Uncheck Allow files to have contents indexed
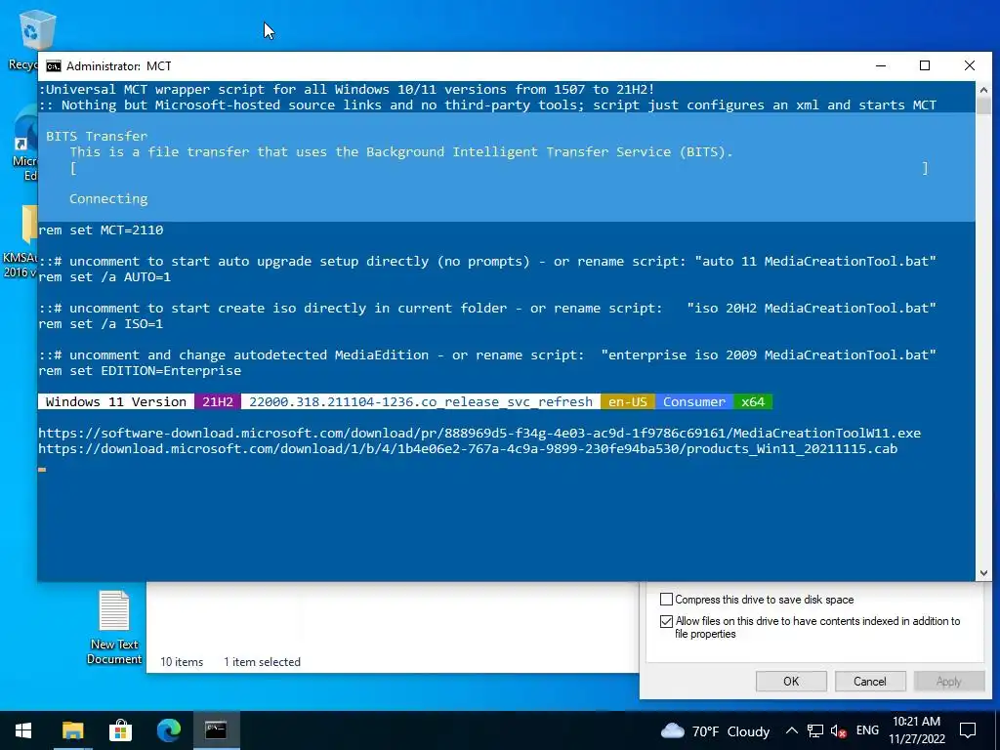 pos(666,621)
